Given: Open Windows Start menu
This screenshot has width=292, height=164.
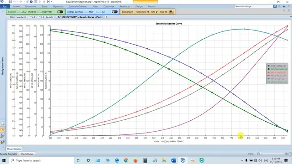Looking at the screenshot, I should (x=4, y=160).
